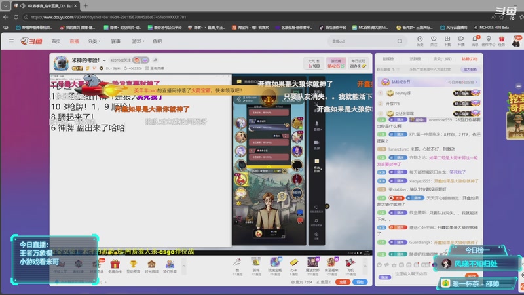This screenshot has width=524, height=295.
Task: Open the 人气 popularity 0/1000 badge
Action: 314,63
